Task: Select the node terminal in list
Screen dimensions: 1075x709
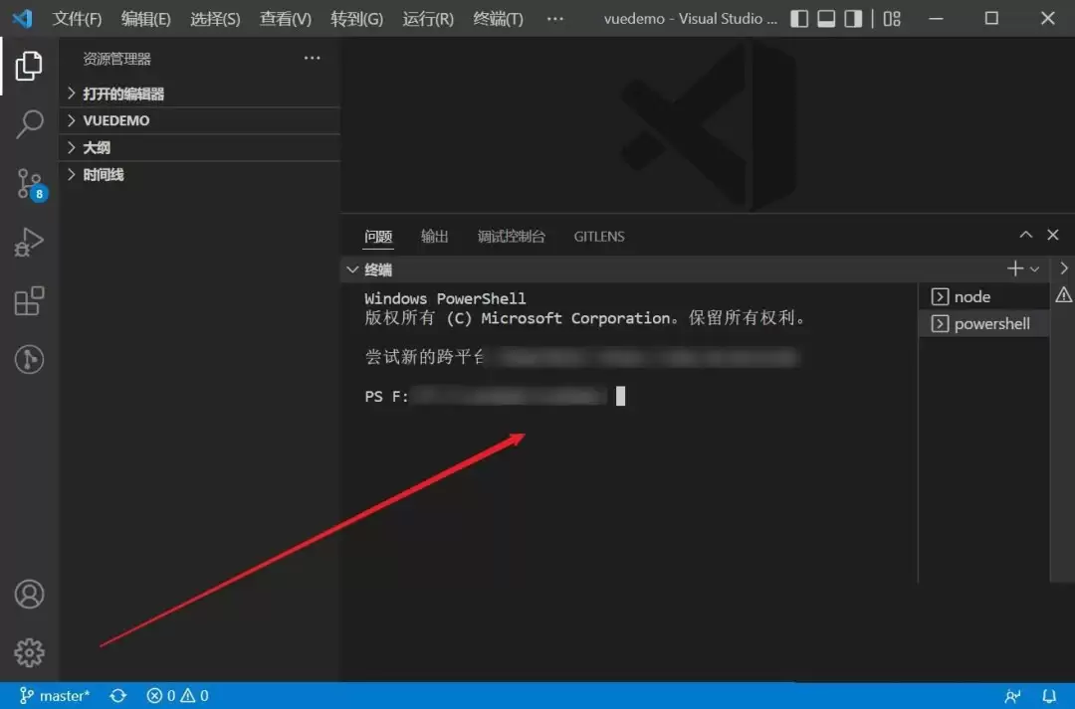Action: click(983, 296)
